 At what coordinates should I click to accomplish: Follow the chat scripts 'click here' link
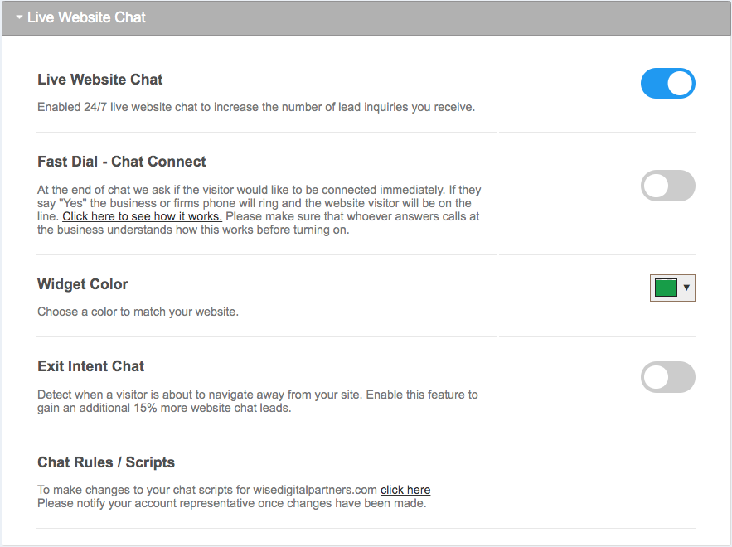pyautogui.click(x=405, y=490)
